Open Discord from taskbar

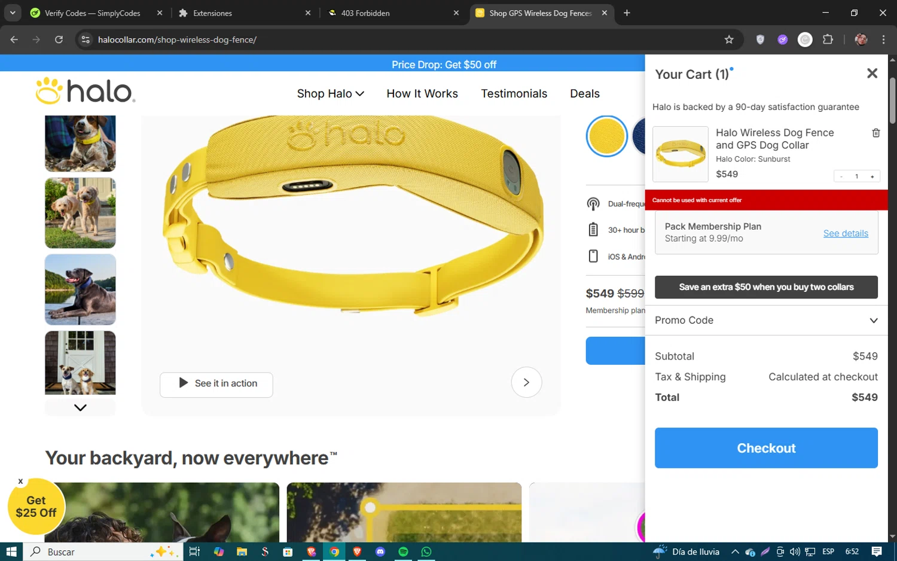(380, 551)
